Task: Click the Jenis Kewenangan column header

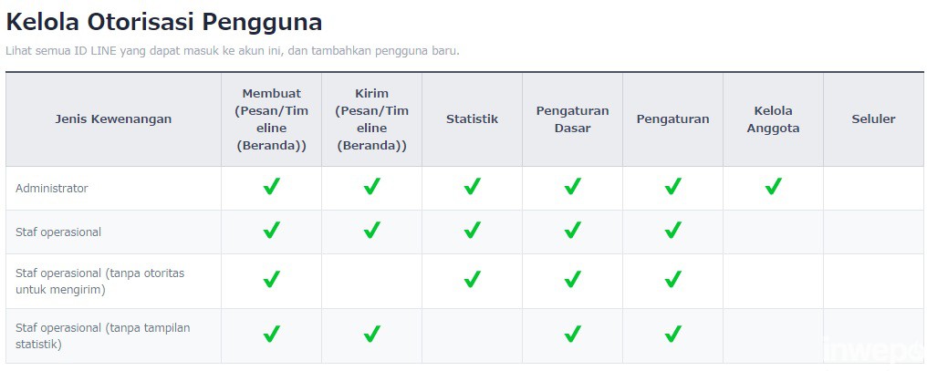Action: pos(113,119)
